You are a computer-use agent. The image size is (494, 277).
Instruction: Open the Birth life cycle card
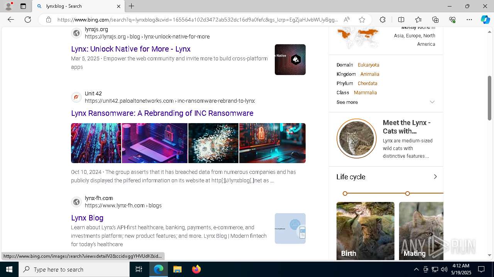tap(365, 231)
